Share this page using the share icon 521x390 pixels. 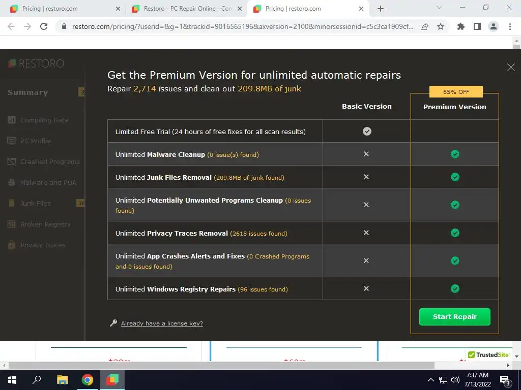point(424,26)
